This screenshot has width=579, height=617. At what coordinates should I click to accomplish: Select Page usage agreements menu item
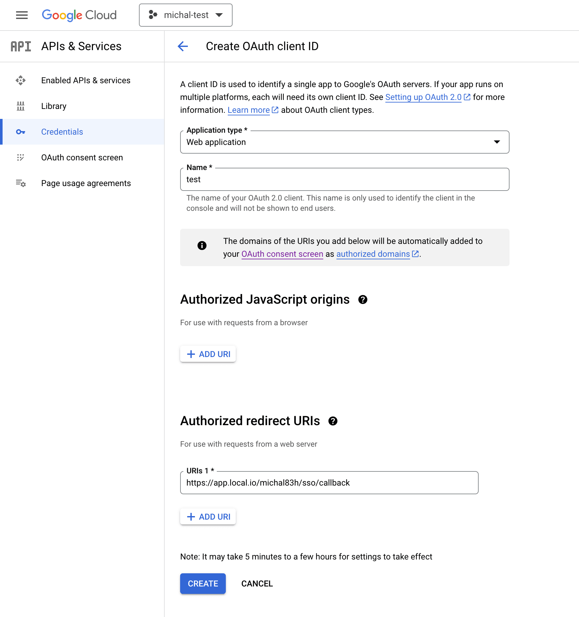(x=86, y=183)
